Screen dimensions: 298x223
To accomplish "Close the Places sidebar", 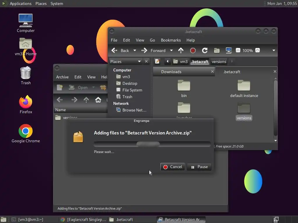I will coord(146,61).
